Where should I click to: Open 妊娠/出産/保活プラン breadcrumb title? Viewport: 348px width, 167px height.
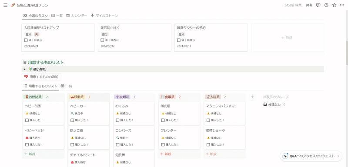(x=32, y=5)
